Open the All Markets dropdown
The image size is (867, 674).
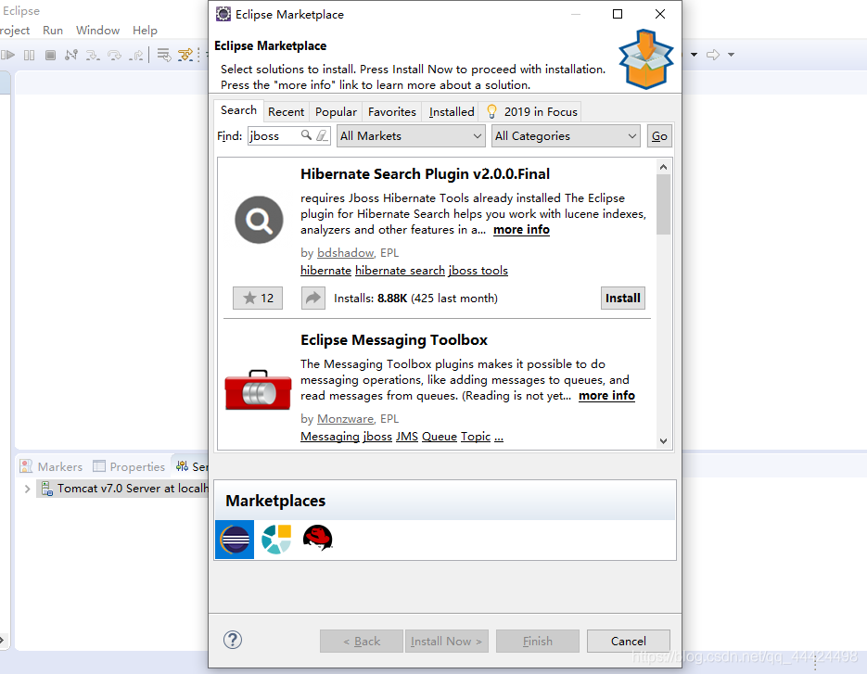click(x=412, y=136)
